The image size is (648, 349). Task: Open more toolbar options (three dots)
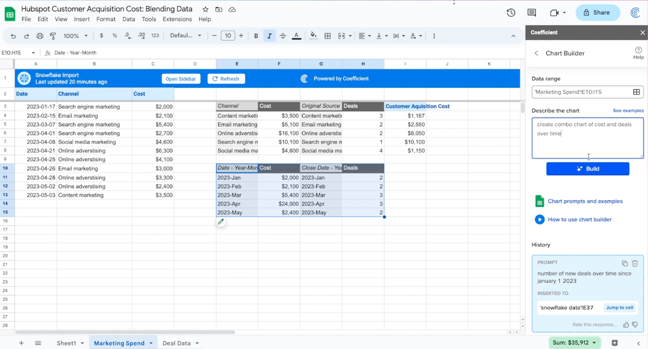(x=434, y=36)
